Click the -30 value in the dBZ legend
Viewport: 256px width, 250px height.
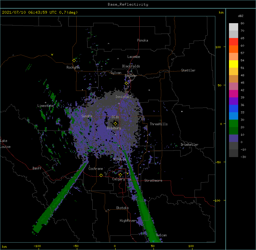tap(243, 157)
